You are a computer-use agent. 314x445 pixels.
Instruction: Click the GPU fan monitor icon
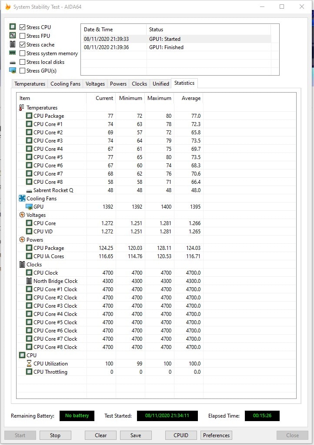coord(29,207)
